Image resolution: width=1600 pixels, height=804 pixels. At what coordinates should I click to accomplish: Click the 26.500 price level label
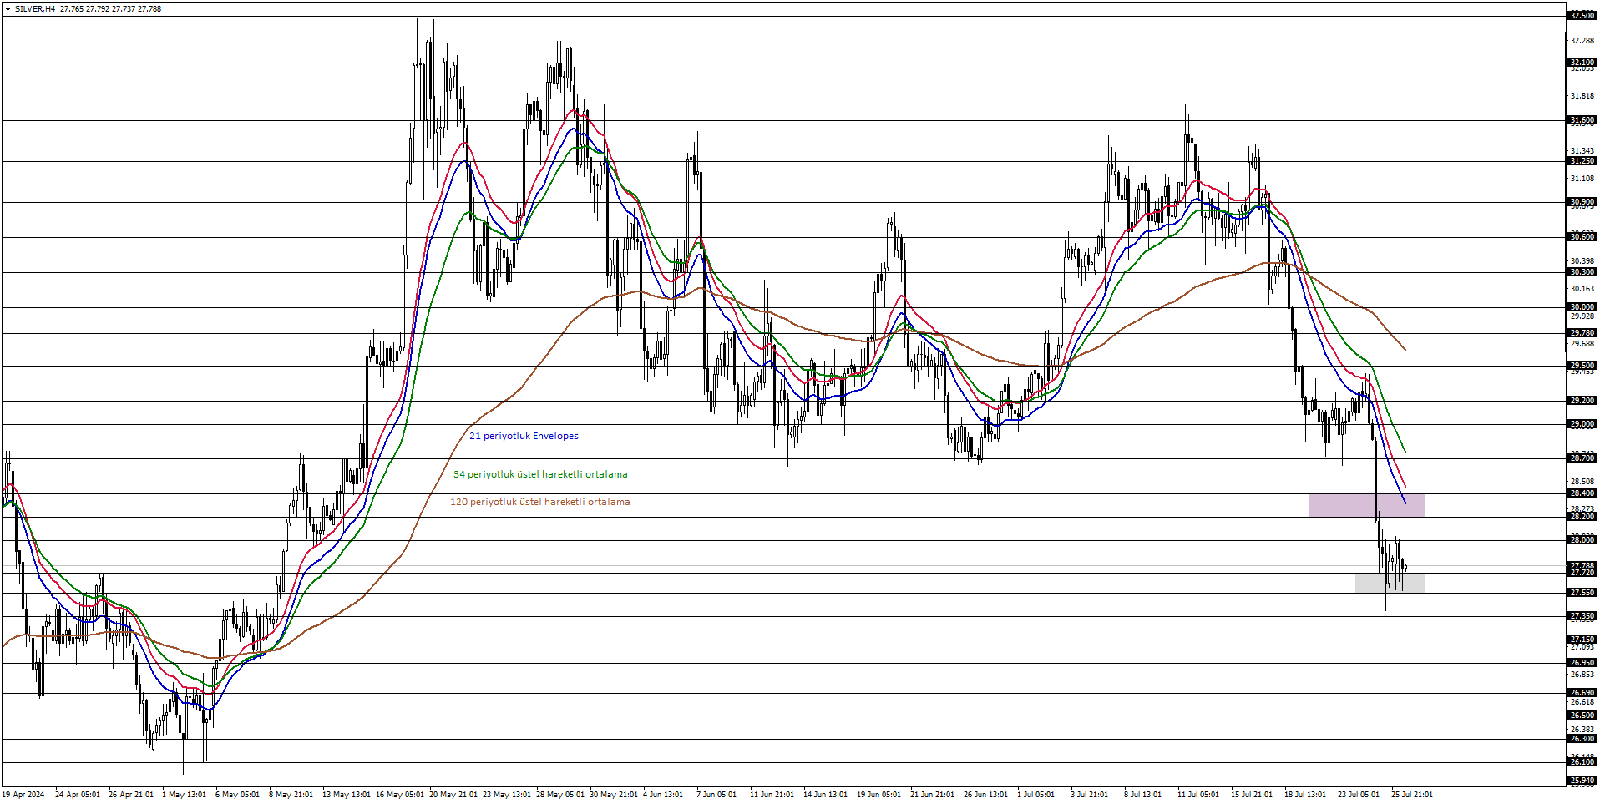point(1582,716)
